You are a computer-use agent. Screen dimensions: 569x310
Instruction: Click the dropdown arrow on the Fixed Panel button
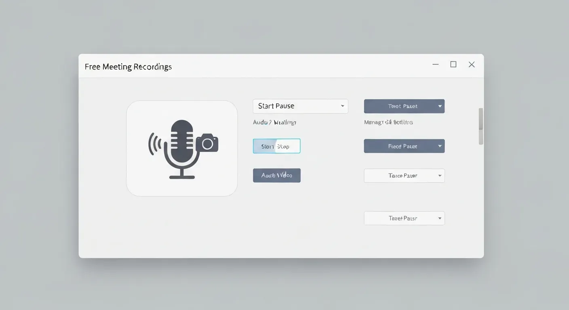[439, 146]
